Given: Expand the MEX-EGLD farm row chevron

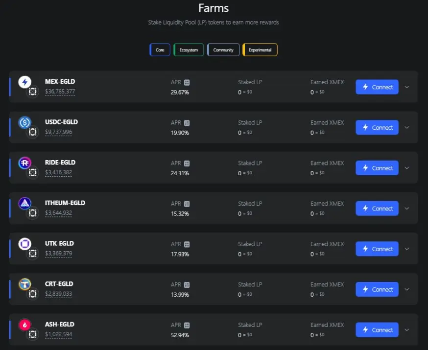Looking at the screenshot, I should [x=407, y=87].
